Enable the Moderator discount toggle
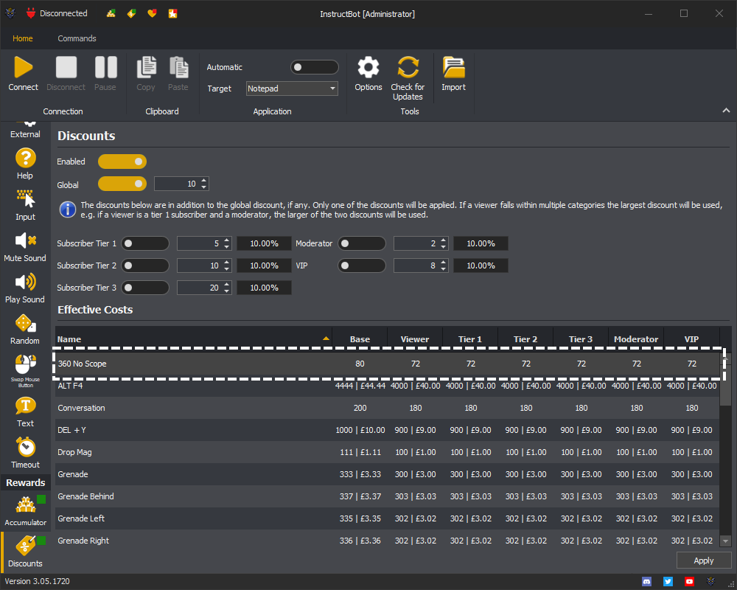Screen dimensions: 737x590 coord(362,243)
